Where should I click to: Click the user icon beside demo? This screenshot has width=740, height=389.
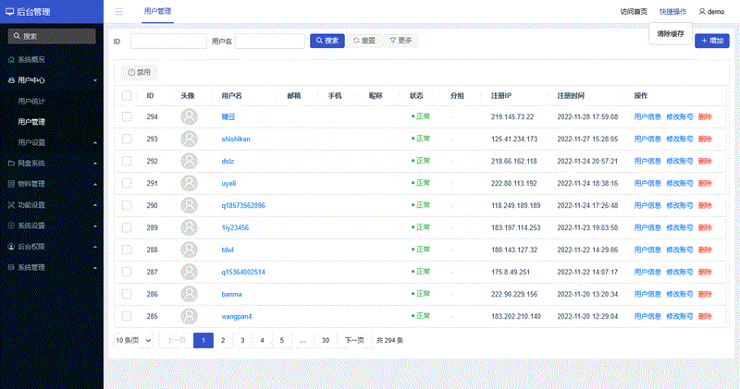(701, 11)
